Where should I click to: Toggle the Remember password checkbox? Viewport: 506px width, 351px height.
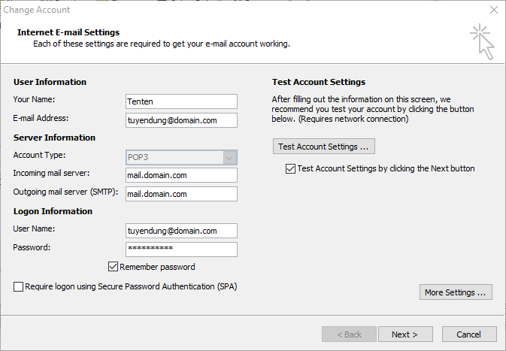113,267
